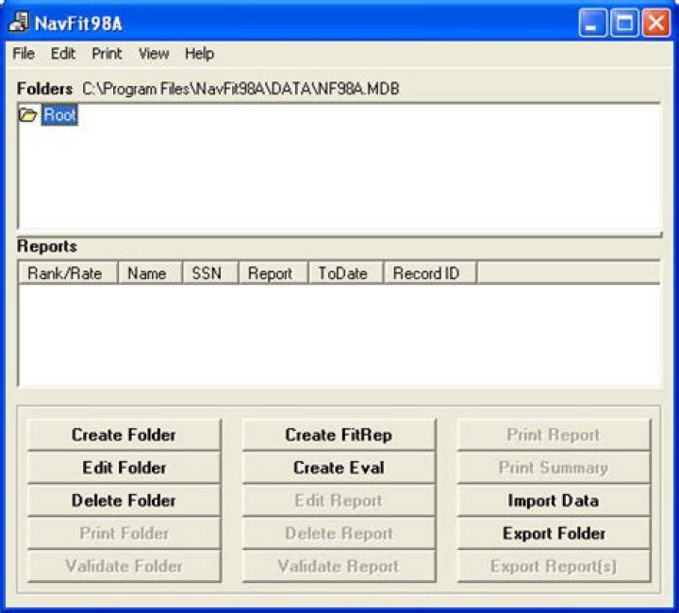Screen dimensions: 679x613
Task: Click the NavFit98A title bar app icon
Action: (x=18, y=23)
